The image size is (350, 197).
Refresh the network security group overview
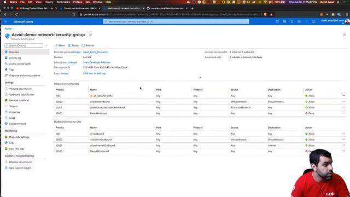[87, 45]
